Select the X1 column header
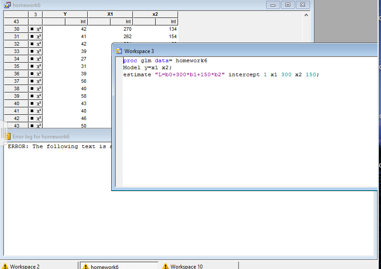The height and width of the screenshot is (269, 381). (x=110, y=14)
